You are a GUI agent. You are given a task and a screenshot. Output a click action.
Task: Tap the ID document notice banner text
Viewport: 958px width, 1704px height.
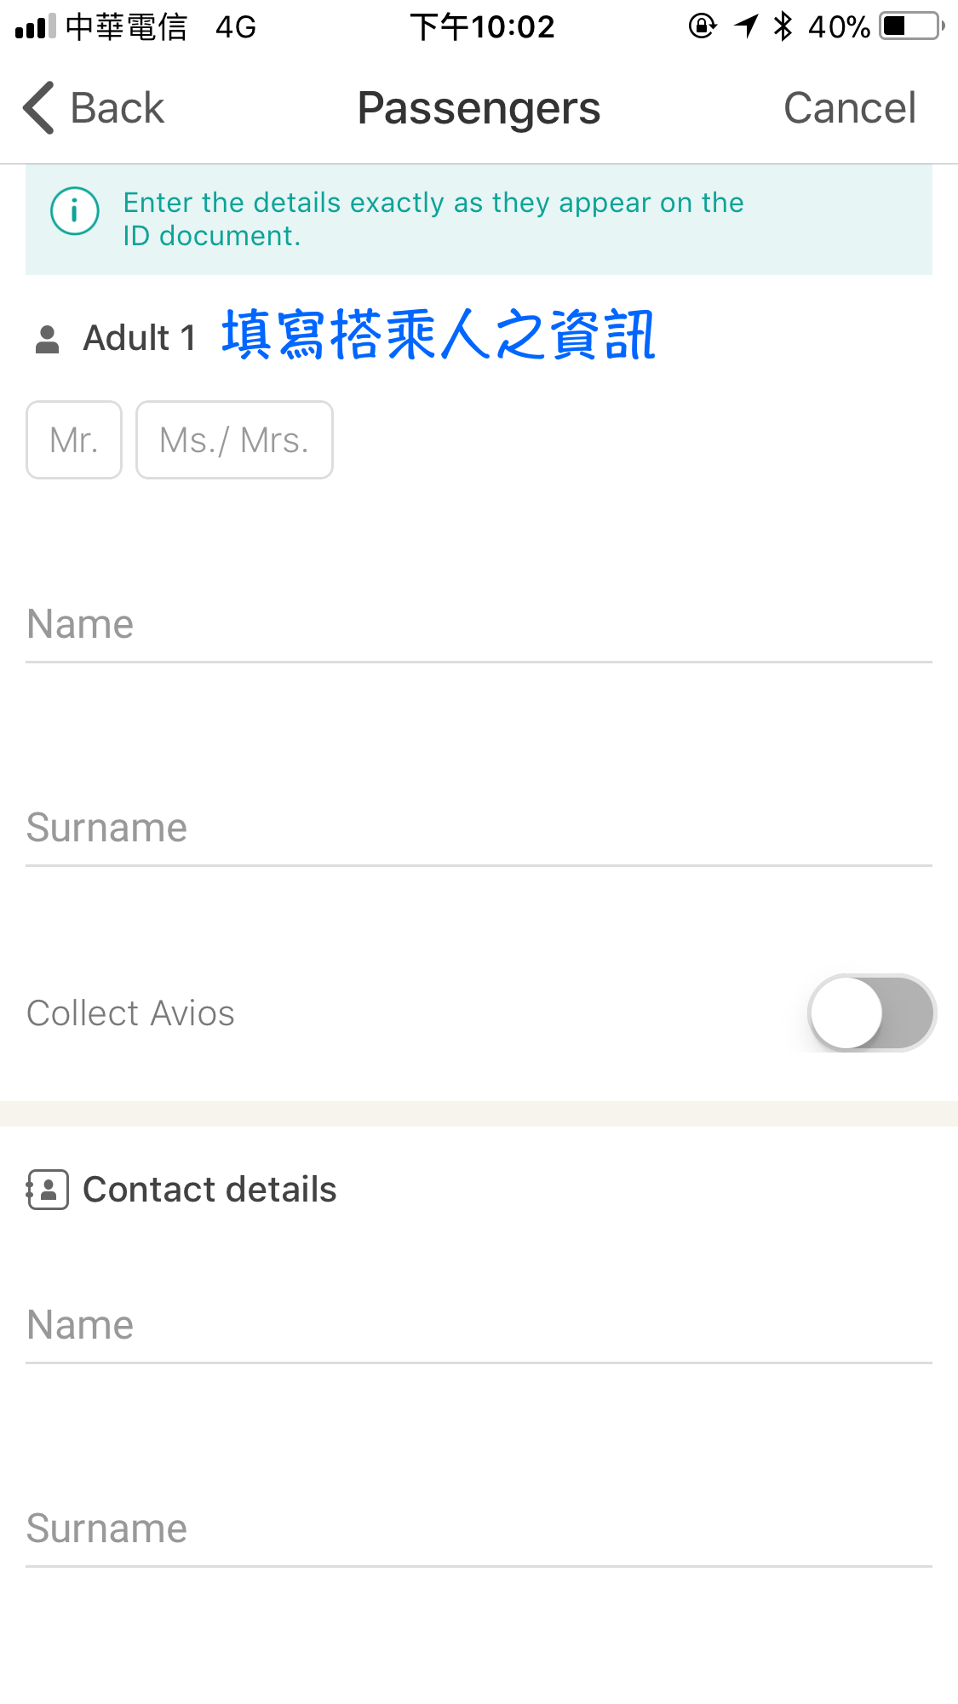[x=433, y=219]
